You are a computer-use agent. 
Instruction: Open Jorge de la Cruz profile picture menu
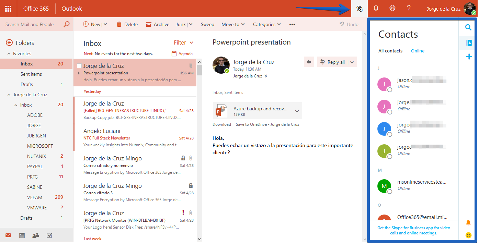470,9
